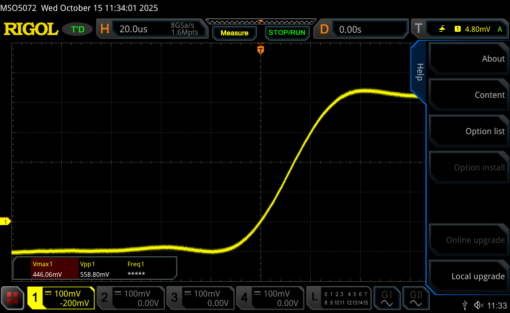
Task: Click the RIGOL logo
Action: 31,29
